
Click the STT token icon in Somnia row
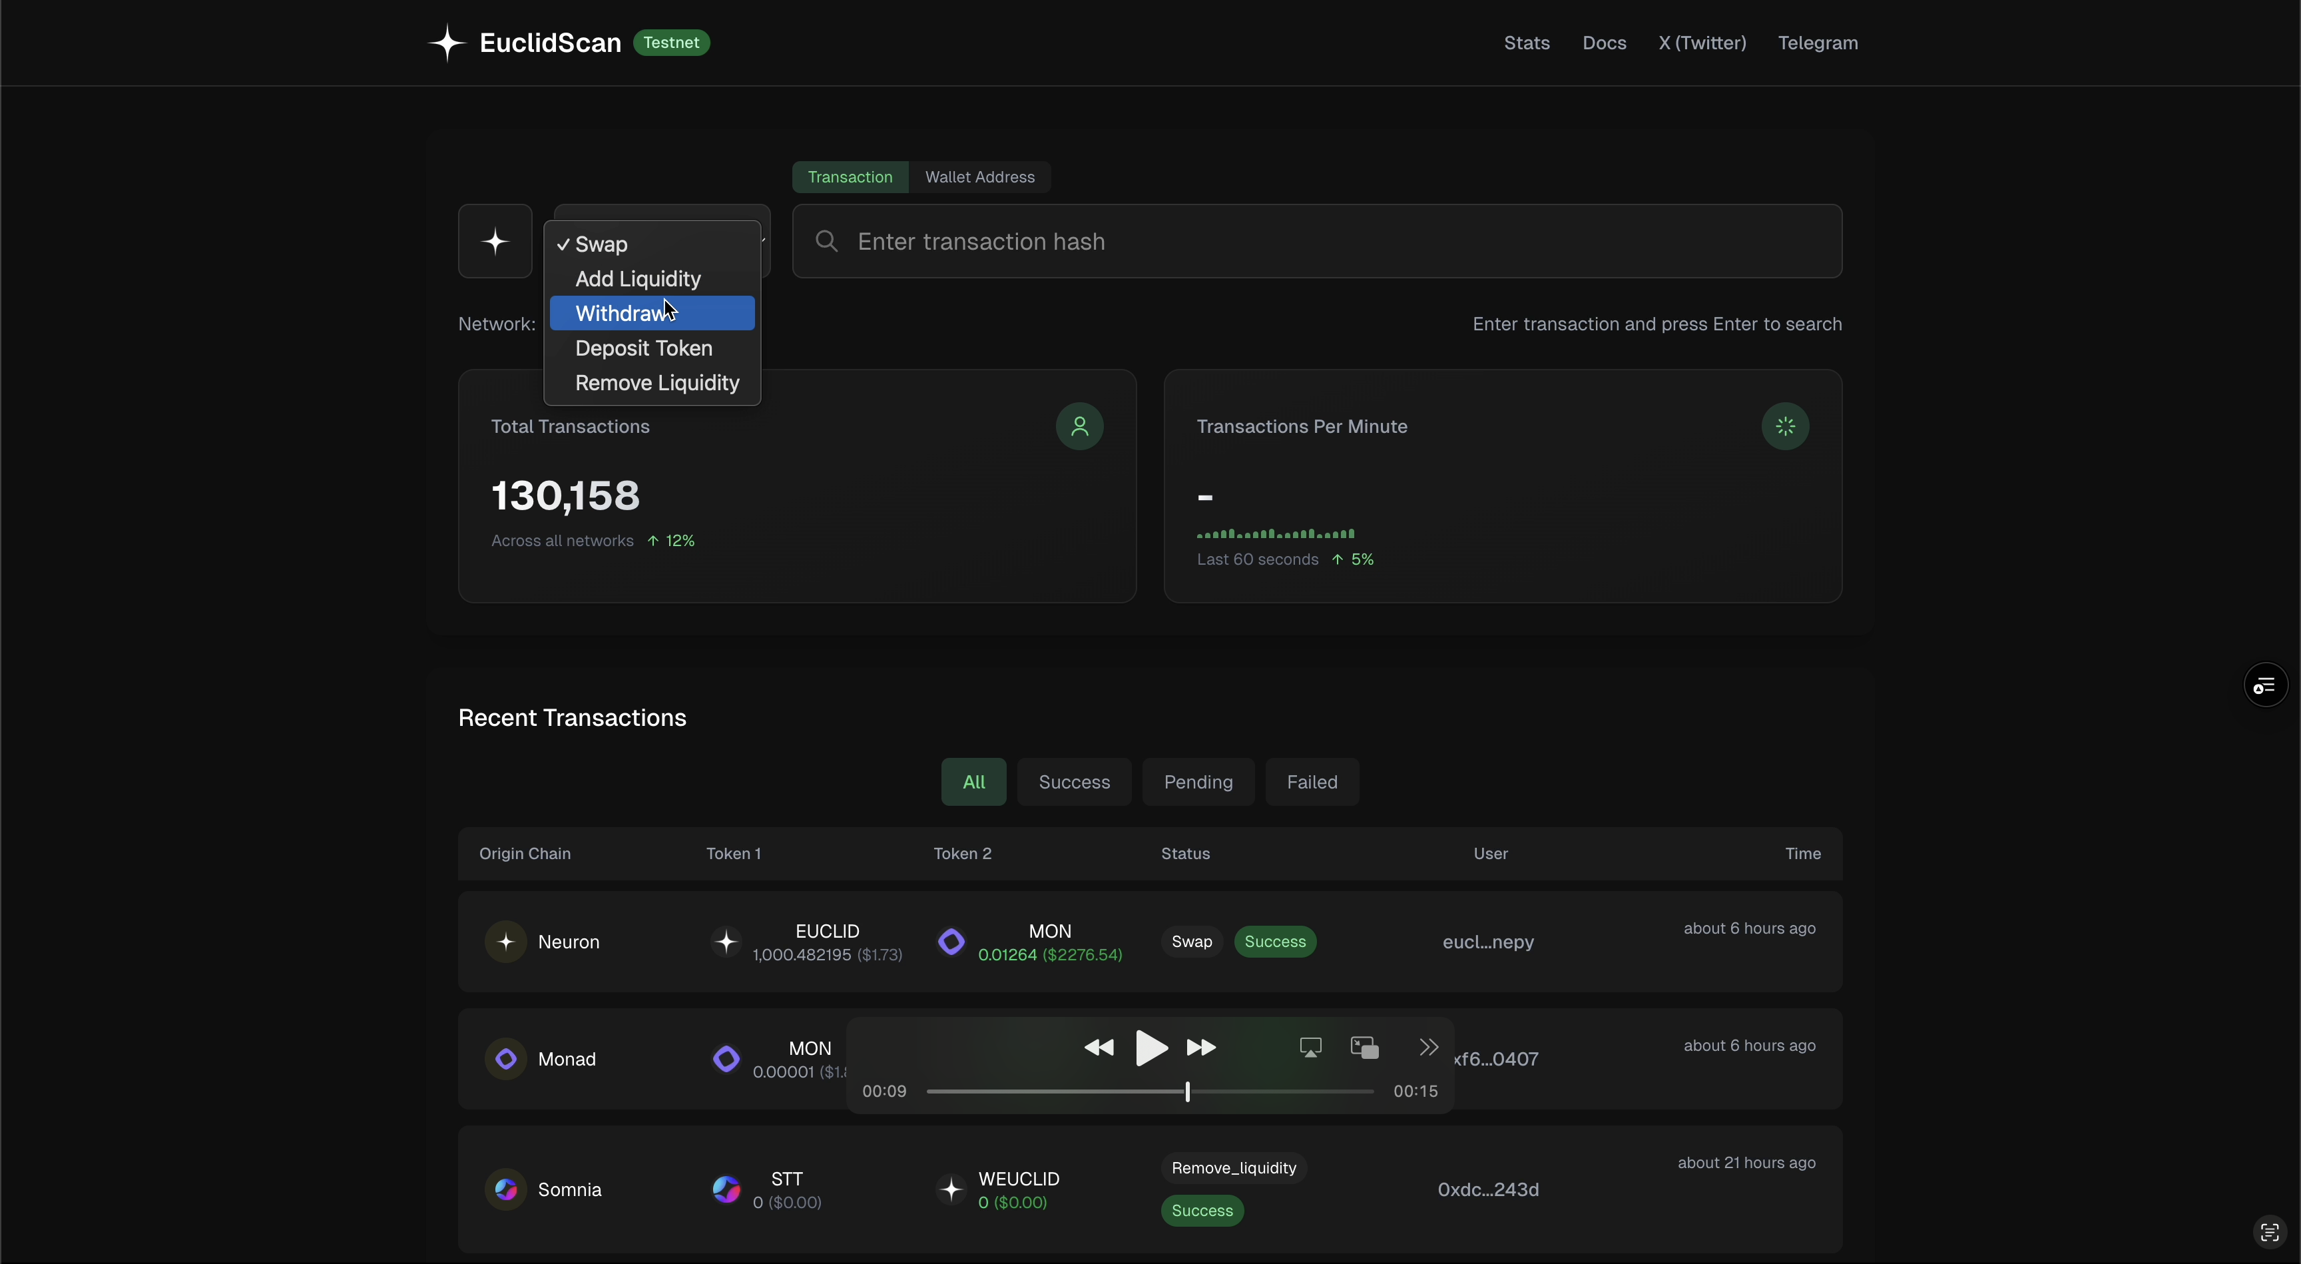[726, 1189]
